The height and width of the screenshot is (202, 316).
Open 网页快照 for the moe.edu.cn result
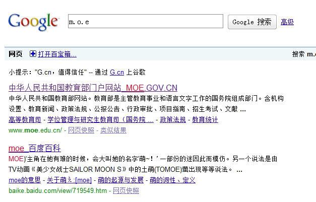click(81, 130)
